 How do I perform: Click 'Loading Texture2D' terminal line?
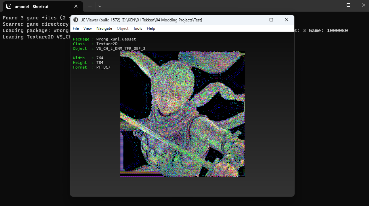point(36,37)
